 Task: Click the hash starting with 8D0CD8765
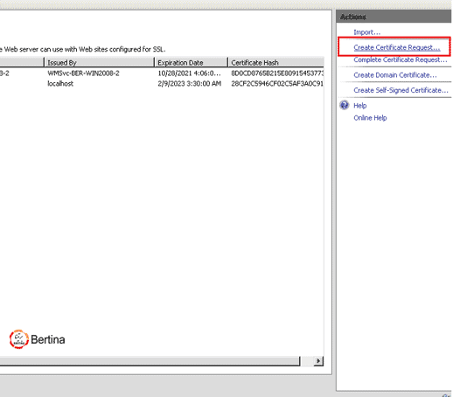coord(277,73)
